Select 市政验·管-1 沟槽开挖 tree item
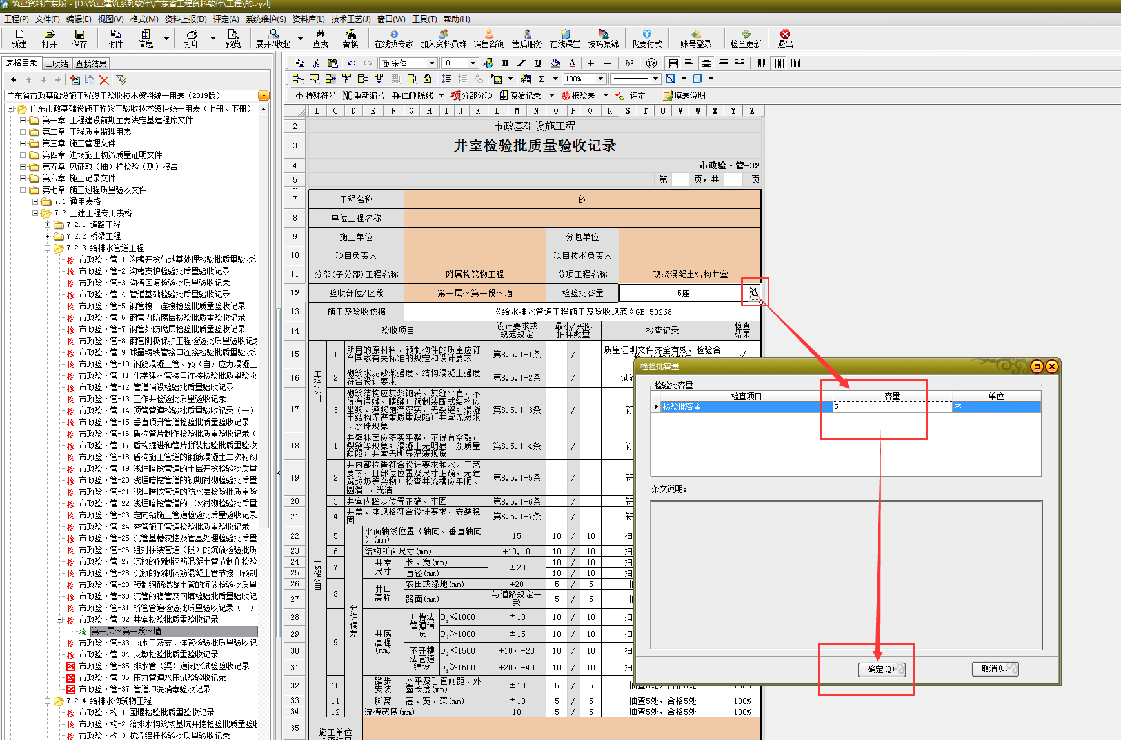 tap(167, 260)
